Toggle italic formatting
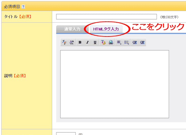 click(88, 42)
